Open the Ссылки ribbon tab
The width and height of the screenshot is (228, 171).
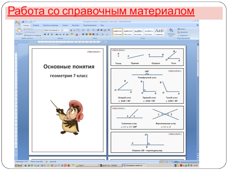click(65, 25)
